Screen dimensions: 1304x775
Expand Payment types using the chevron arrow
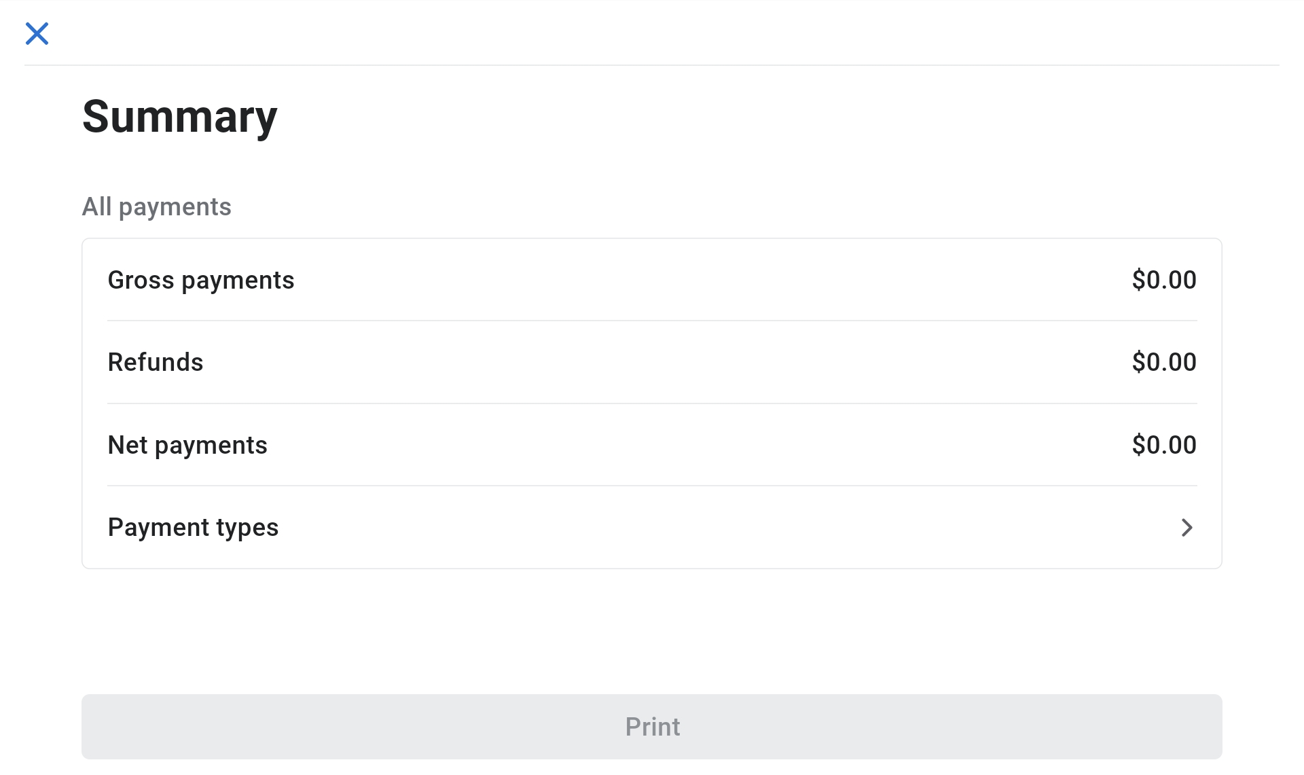point(1187,528)
